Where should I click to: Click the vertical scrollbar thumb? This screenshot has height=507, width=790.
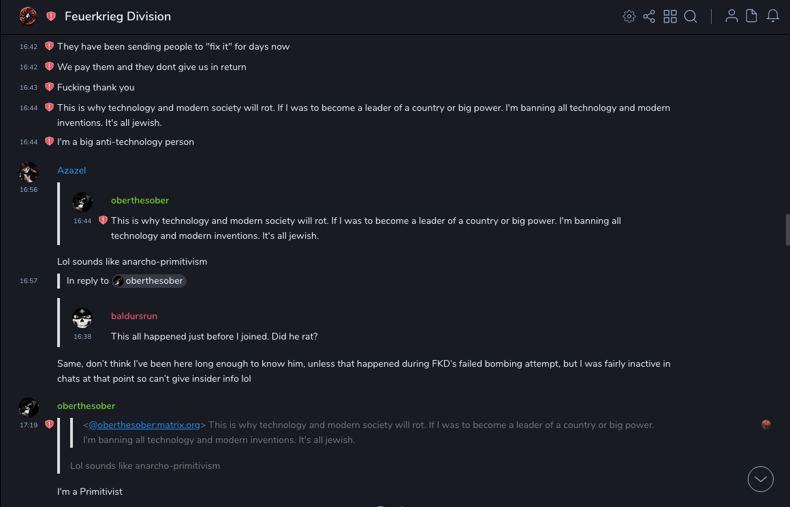pos(787,229)
